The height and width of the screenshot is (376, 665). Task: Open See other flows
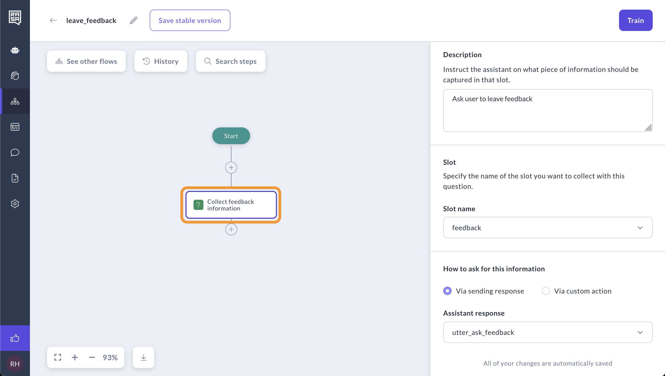pyautogui.click(x=86, y=61)
